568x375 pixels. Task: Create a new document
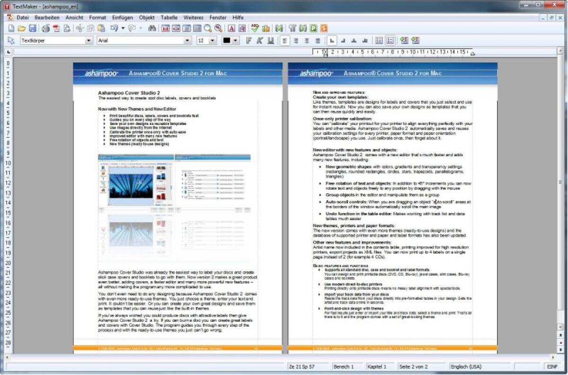[12, 28]
